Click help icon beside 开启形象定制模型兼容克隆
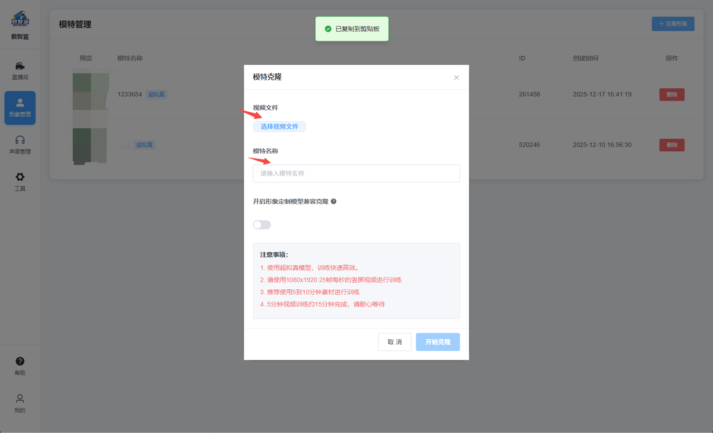 [334, 201]
